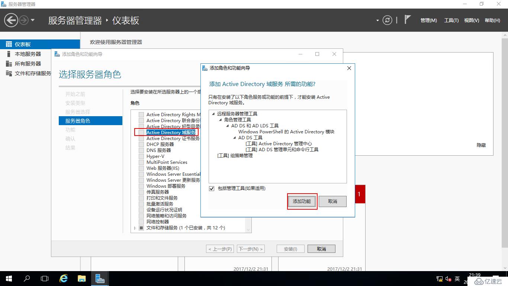
Task: Expand the 文件和存储服务 role node
Action: (135, 228)
